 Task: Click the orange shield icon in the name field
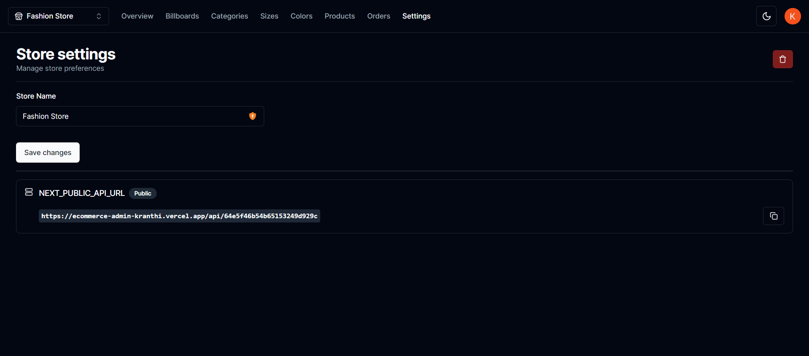tap(252, 116)
